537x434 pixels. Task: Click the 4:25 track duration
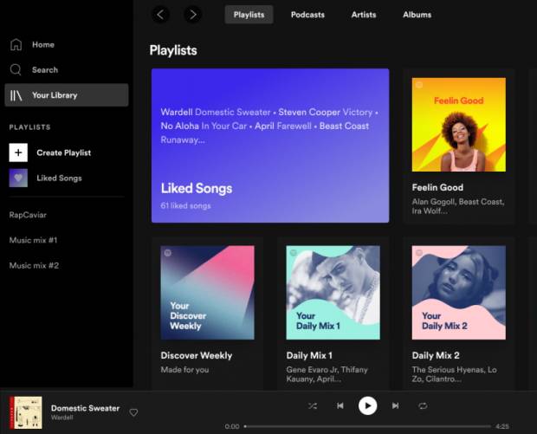[x=502, y=426]
